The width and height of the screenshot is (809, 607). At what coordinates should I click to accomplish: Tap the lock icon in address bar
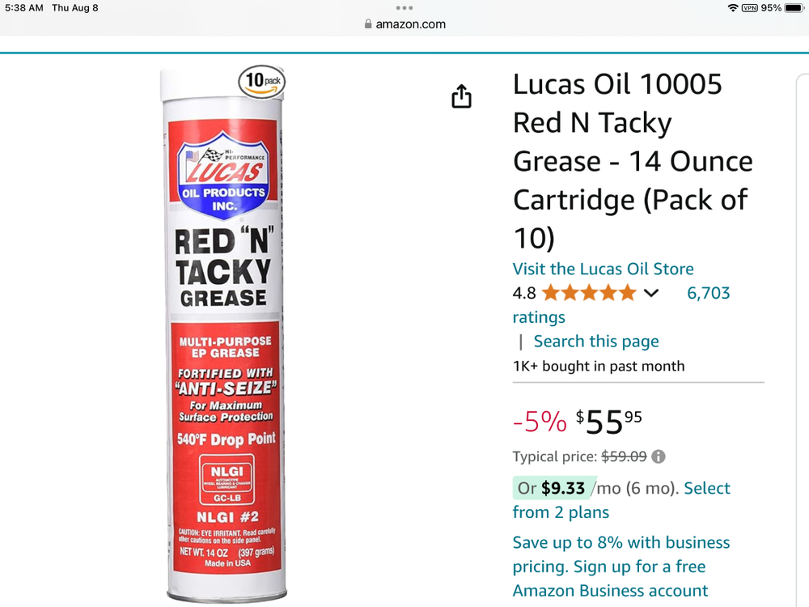369,24
